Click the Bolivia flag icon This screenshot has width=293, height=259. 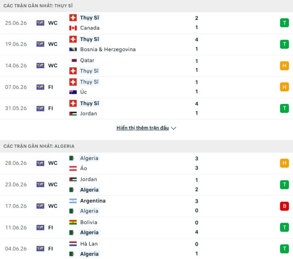tap(73, 222)
